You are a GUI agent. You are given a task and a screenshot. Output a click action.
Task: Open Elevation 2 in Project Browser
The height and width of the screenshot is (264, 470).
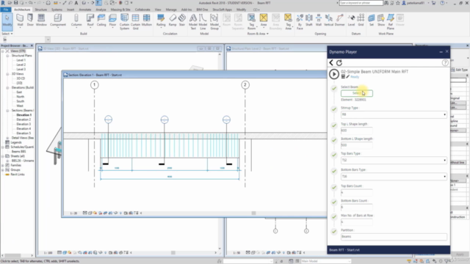tap(23, 120)
